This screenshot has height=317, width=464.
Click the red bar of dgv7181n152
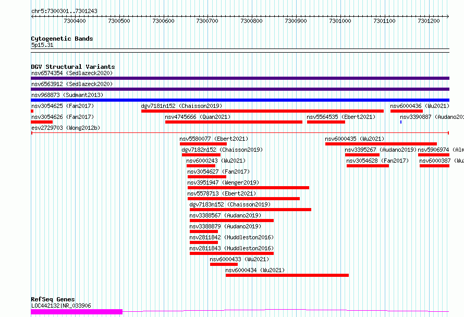[262, 111]
